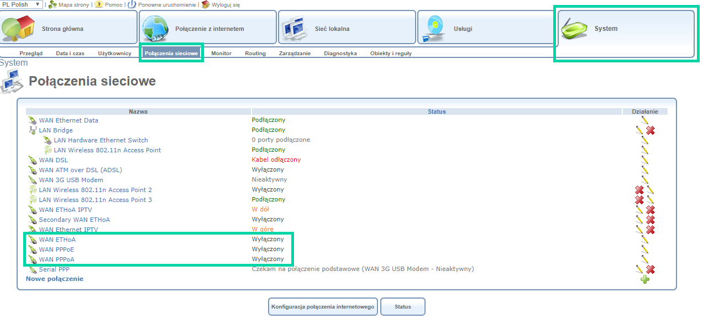Open the WAN 3G USB Modem link
Viewport: 703px width, 324px height.
(71, 180)
